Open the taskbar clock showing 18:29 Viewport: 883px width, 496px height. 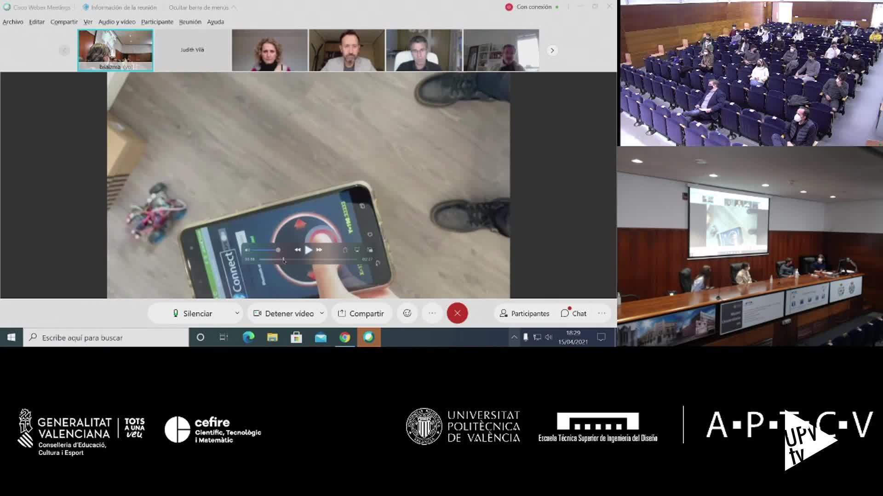(573, 338)
